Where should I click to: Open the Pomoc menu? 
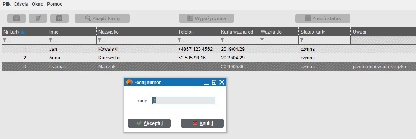55,4
